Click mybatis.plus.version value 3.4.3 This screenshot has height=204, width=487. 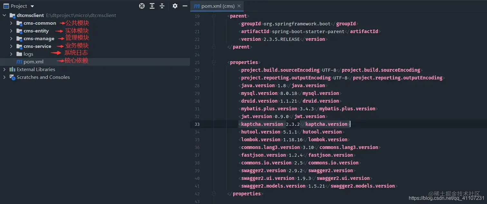click(307, 109)
